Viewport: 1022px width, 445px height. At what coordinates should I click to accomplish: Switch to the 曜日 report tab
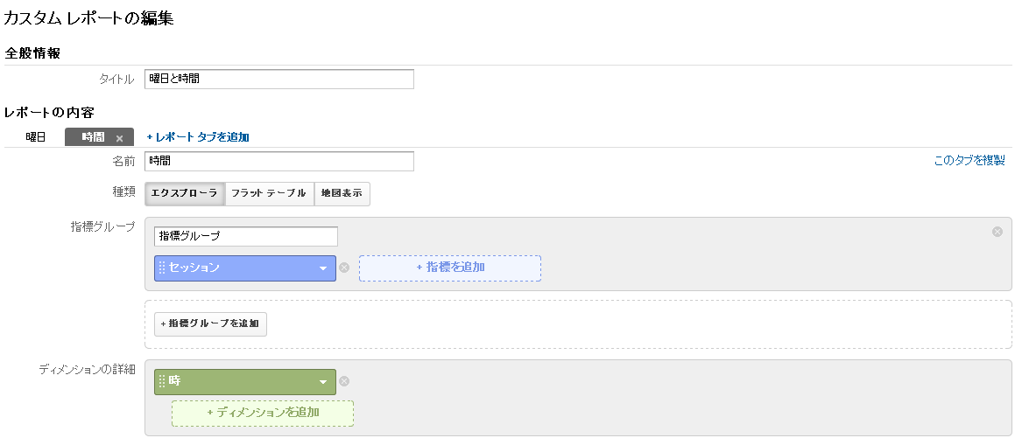36,137
